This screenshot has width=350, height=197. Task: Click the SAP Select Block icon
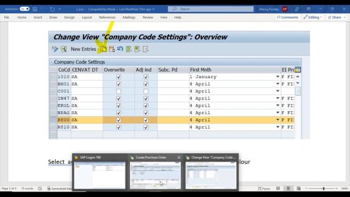pyautogui.click(x=137, y=49)
